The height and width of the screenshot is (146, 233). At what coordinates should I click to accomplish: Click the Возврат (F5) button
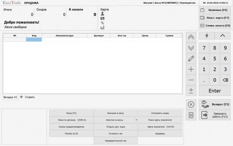click(x=215, y=104)
